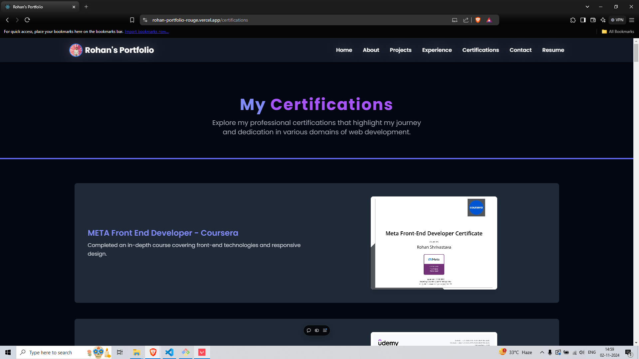The height and width of the screenshot is (359, 639).
Task: Open the Experience nav item
Action: (x=437, y=50)
